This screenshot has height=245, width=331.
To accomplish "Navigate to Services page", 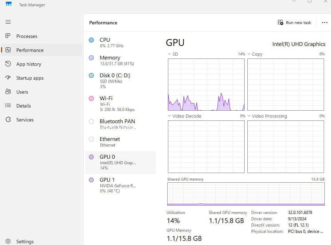I will point(41,120).
